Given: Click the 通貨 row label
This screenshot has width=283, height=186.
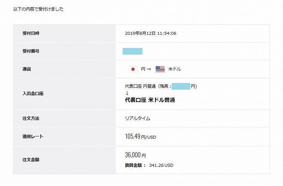Looking at the screenshot, I should tap(27, 69).
